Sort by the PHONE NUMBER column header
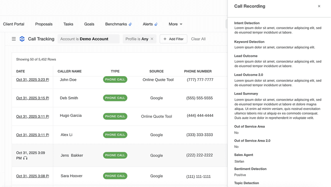Image resolution: width=331 pixels, height=187 pixels. click(x=198, y=71)
